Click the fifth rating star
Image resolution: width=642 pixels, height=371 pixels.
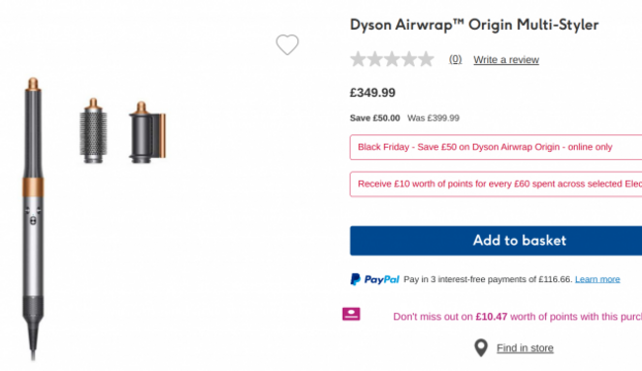(x=426, y=59)
